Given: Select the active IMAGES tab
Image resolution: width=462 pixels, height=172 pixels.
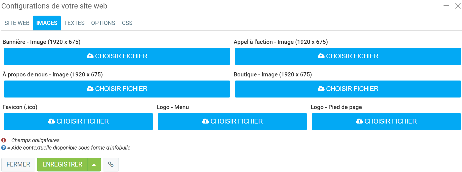Looking at the screenshot, I should [47, 23].
